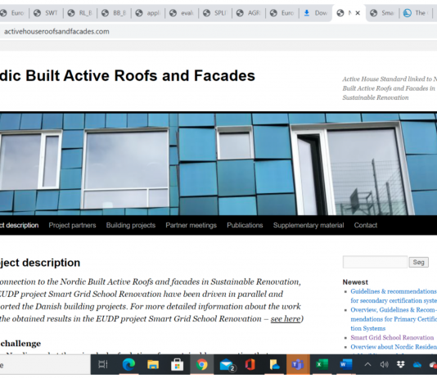Screen dimensions: 437x378
Task: Click the site search input field
Action: (375, 262)
